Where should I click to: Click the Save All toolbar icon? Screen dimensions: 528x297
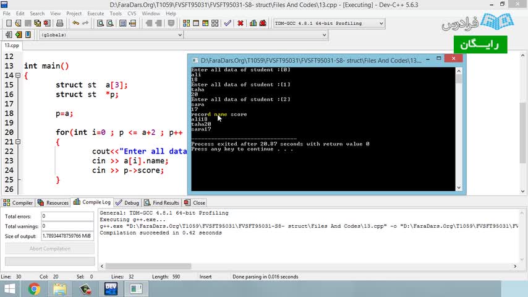pyautogui.click(x=37, y=24)
